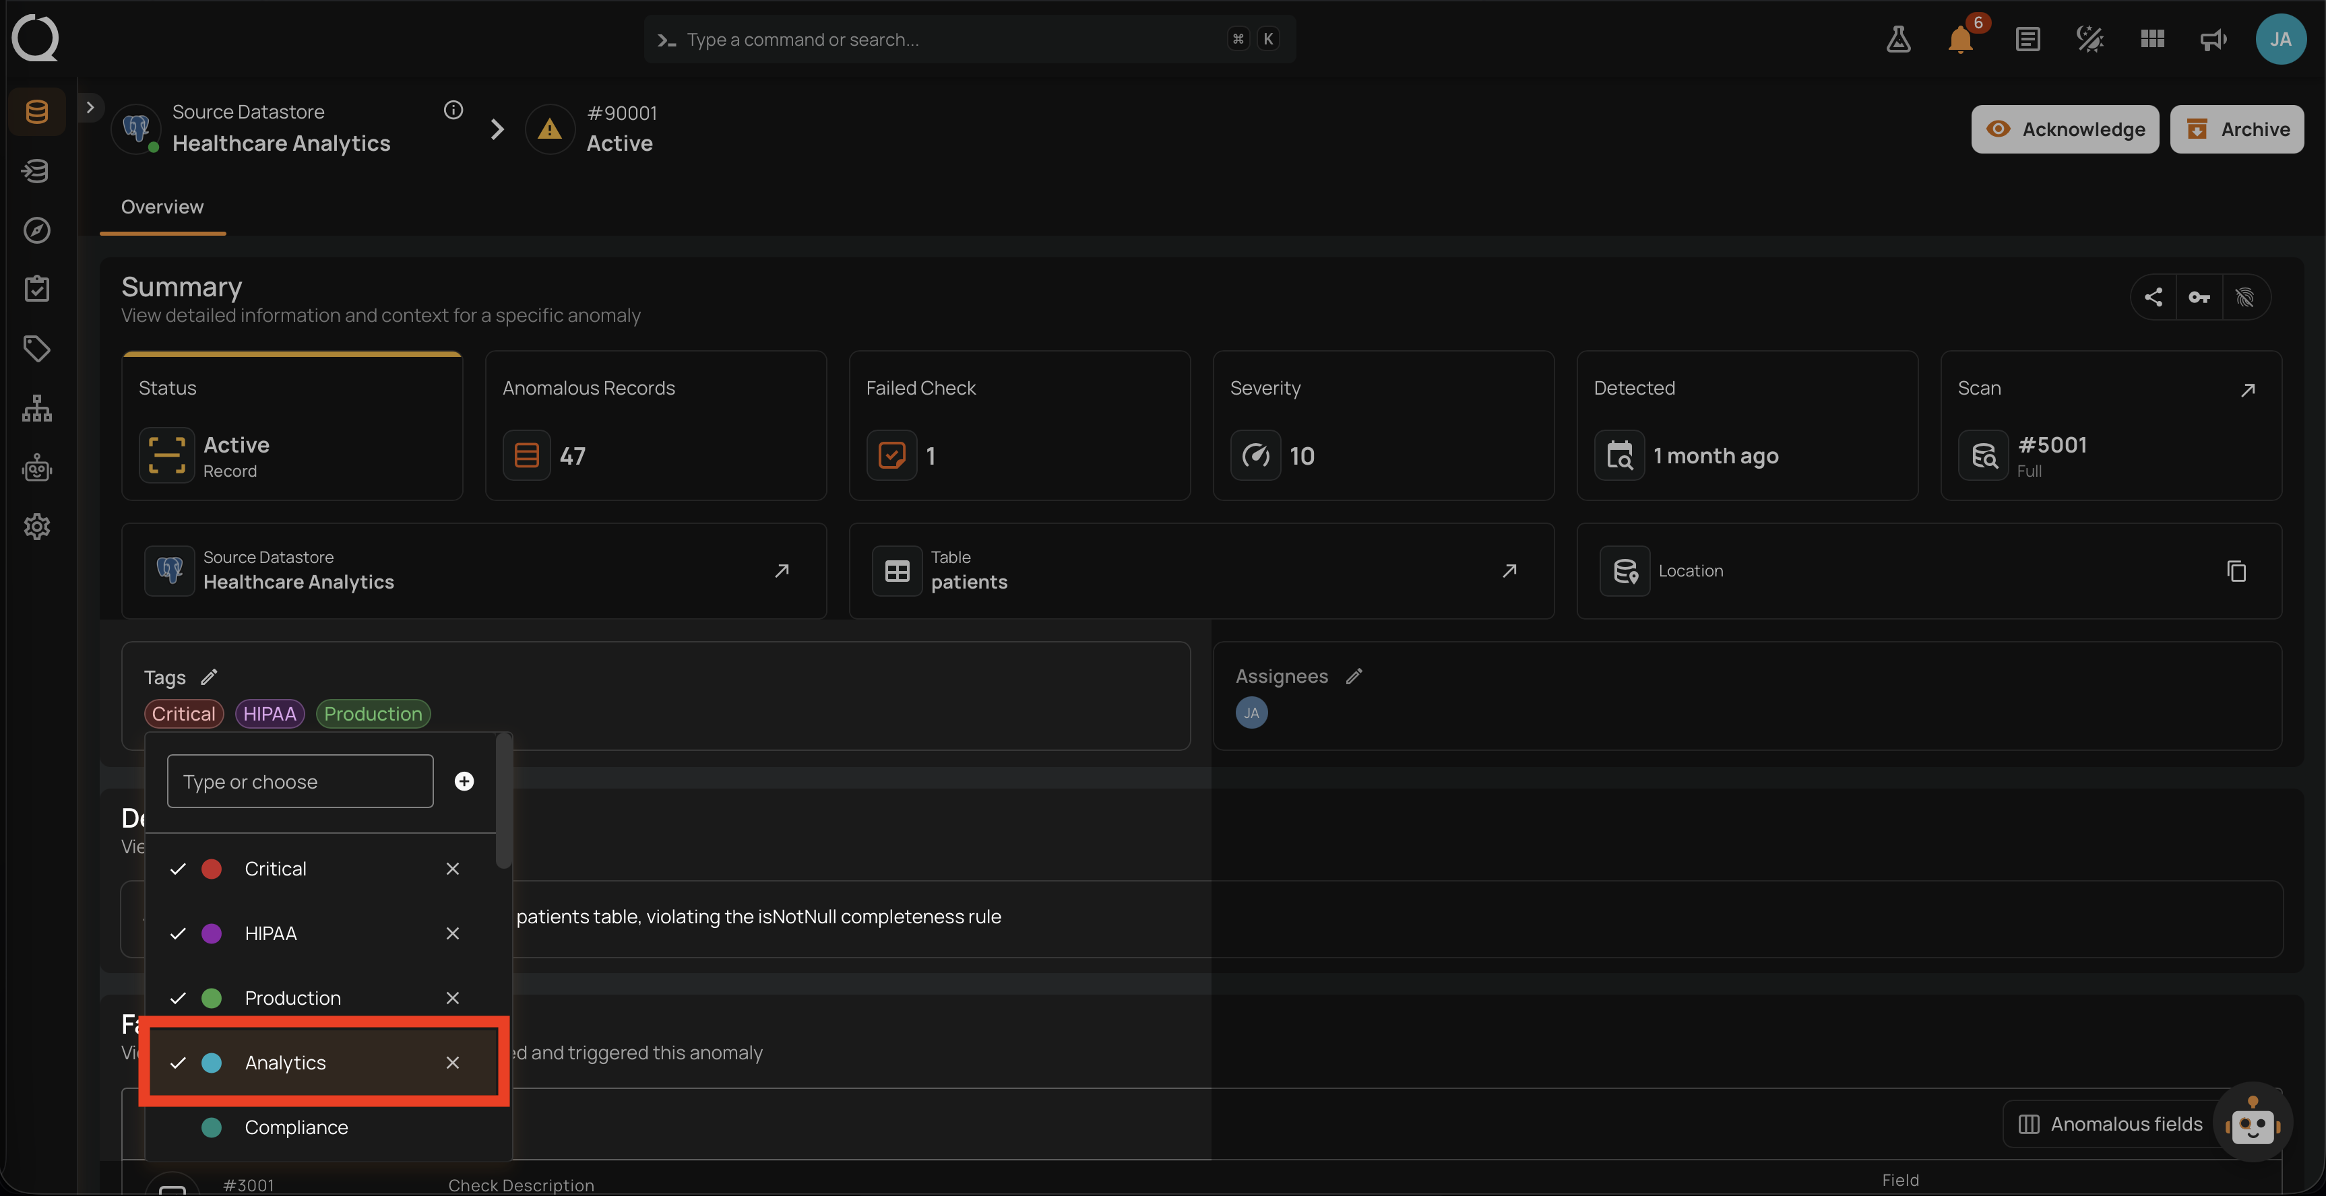Open the announcements megaphone icon
This screenshot has width=2326, height=1196.
(2213, 39)
